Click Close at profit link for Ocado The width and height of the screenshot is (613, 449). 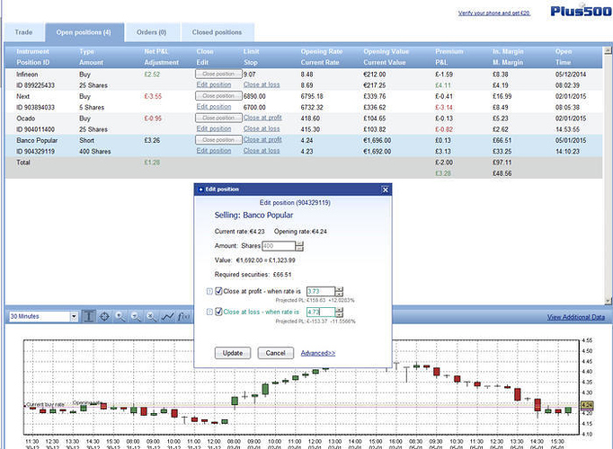click(x=262, y=118)
